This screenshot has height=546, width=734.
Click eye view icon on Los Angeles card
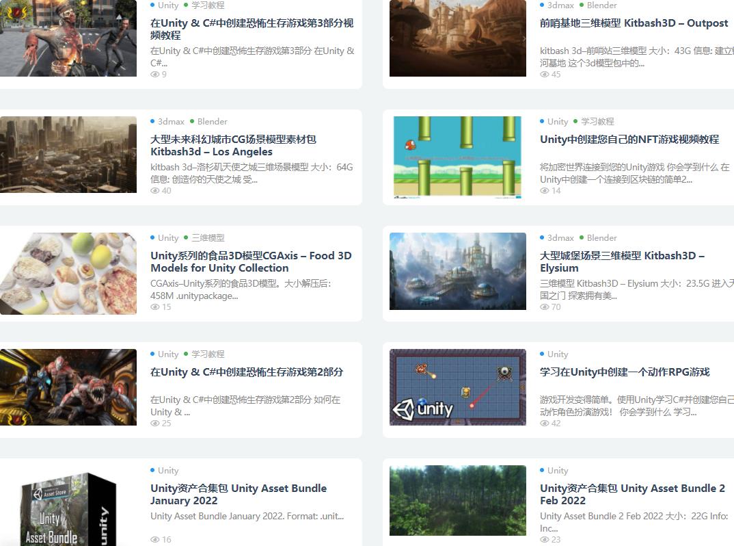coord(155,190)
